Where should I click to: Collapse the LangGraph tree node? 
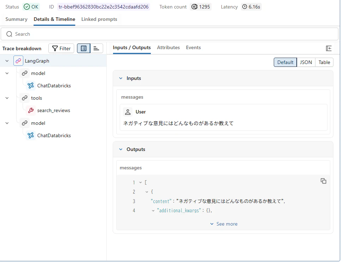[x=7, y=61]
